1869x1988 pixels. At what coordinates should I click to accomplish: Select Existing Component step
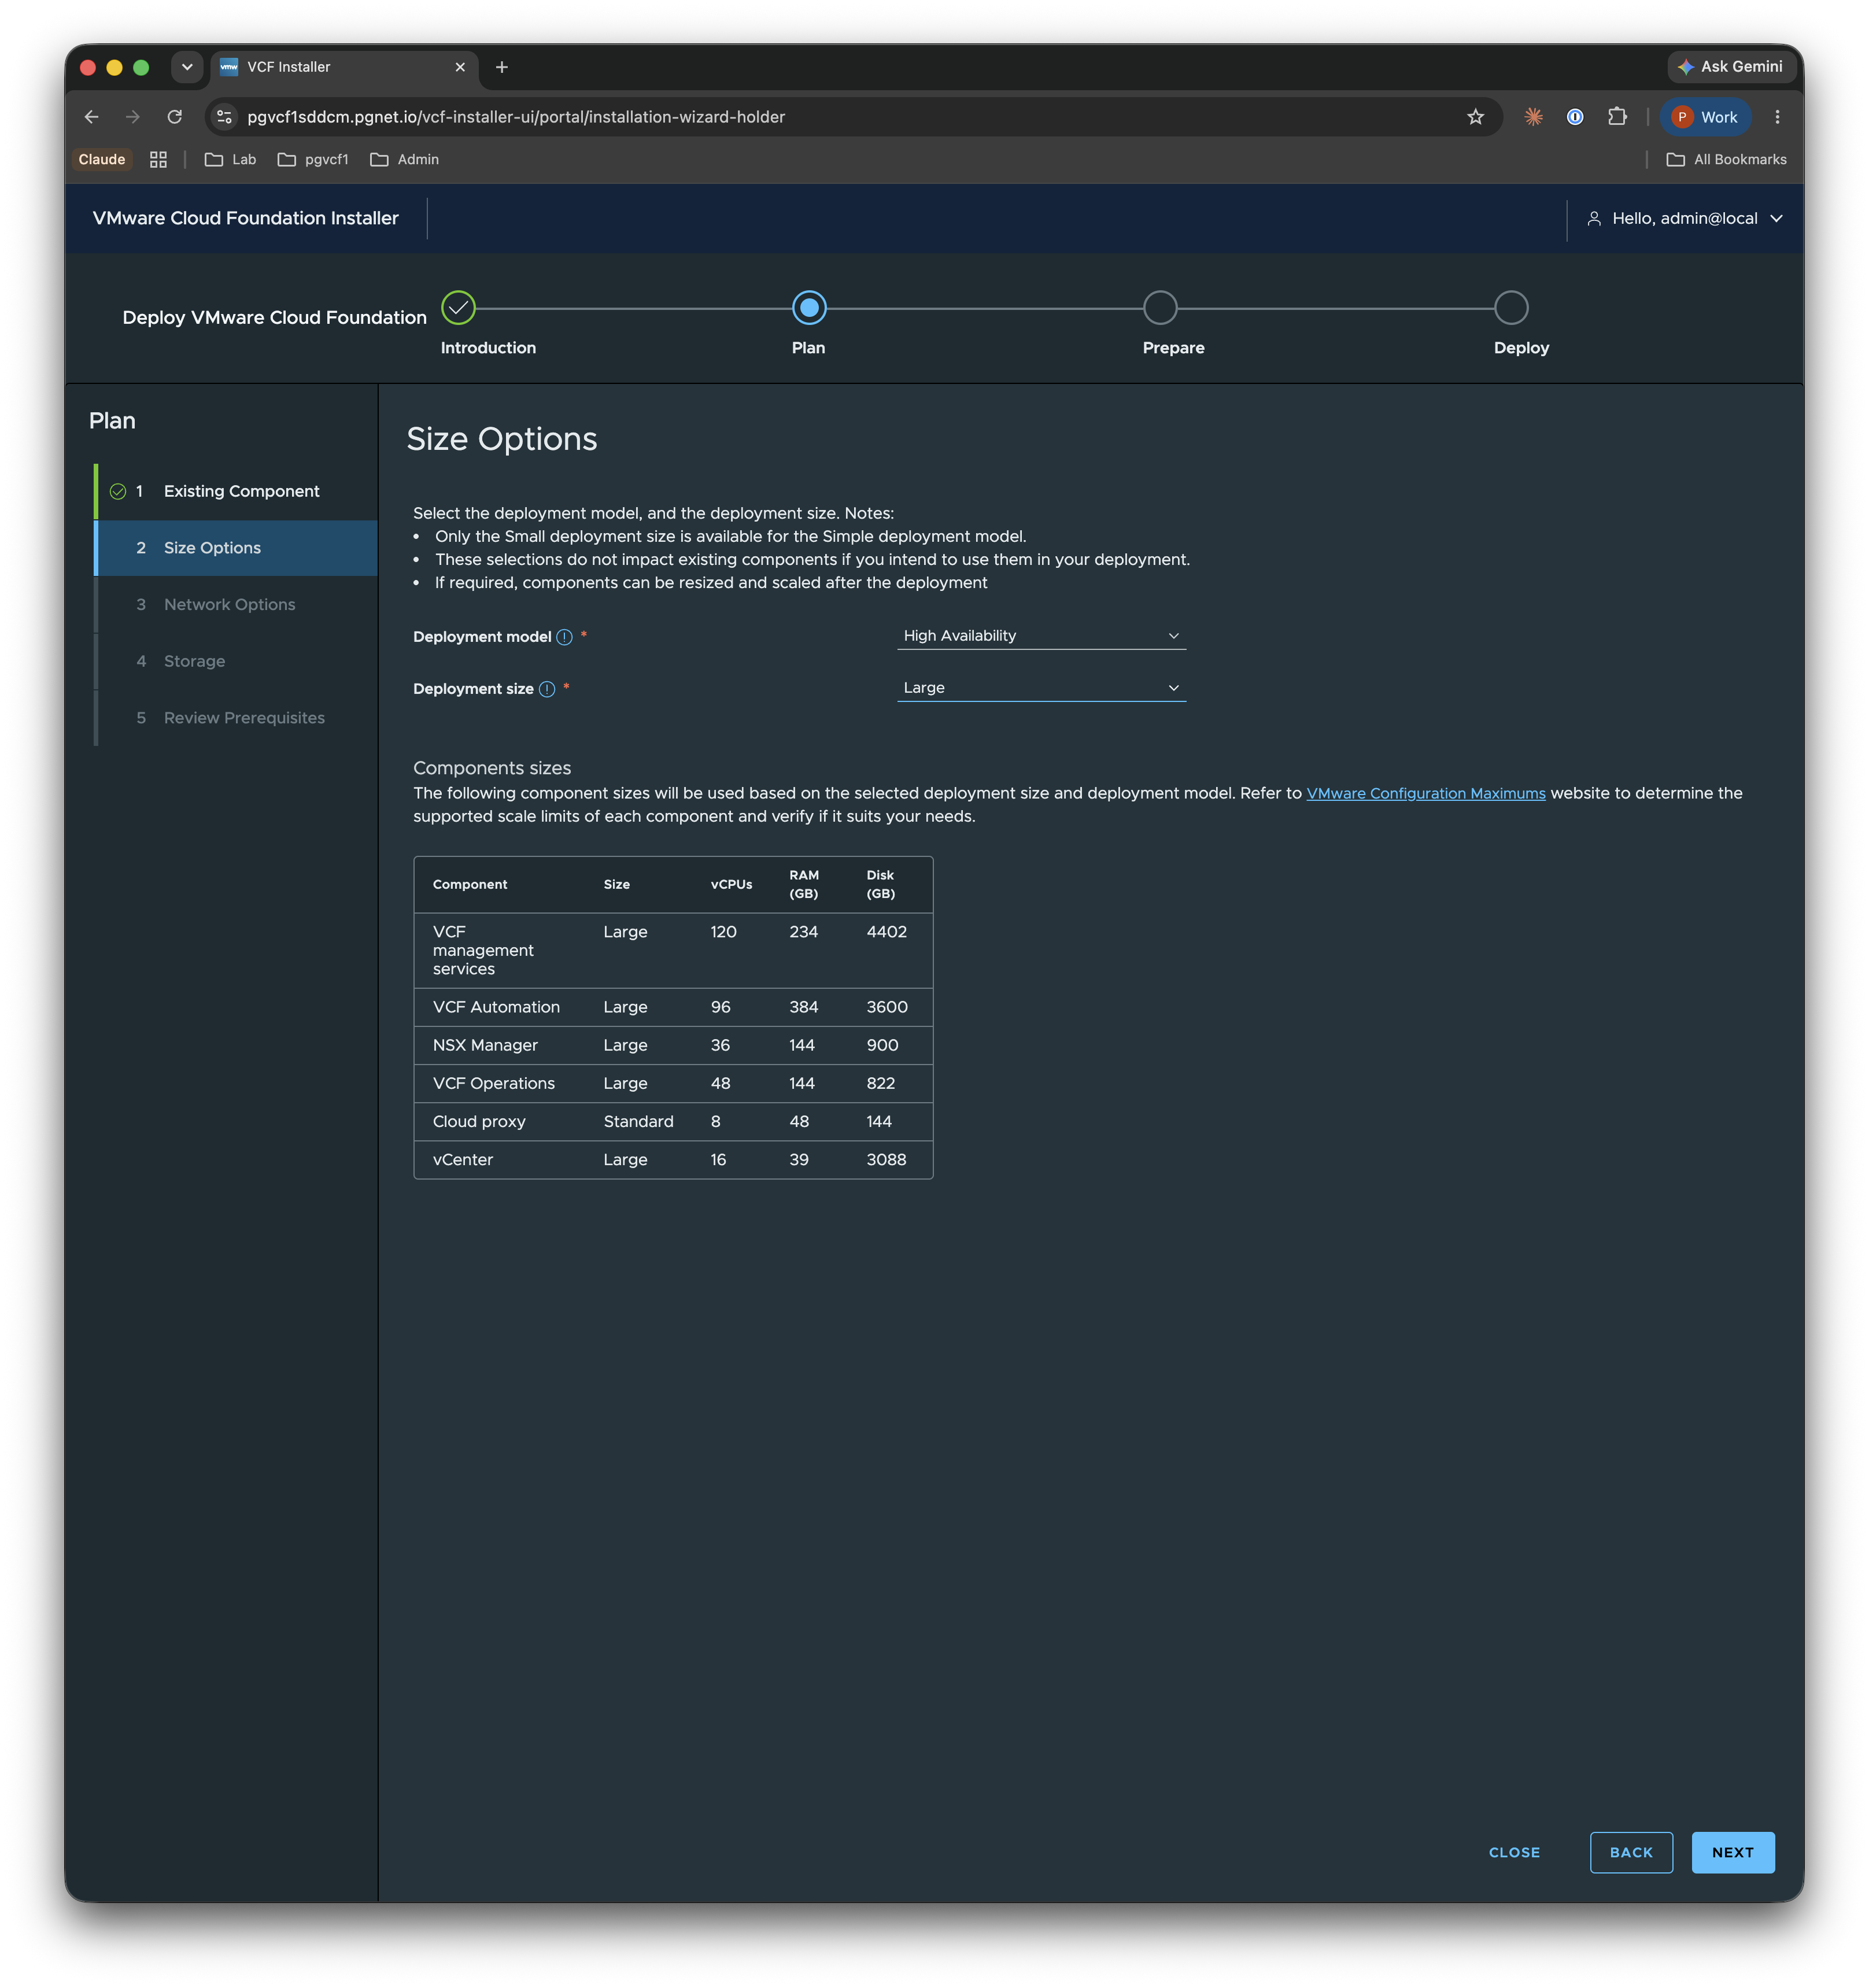pos(237,491)
